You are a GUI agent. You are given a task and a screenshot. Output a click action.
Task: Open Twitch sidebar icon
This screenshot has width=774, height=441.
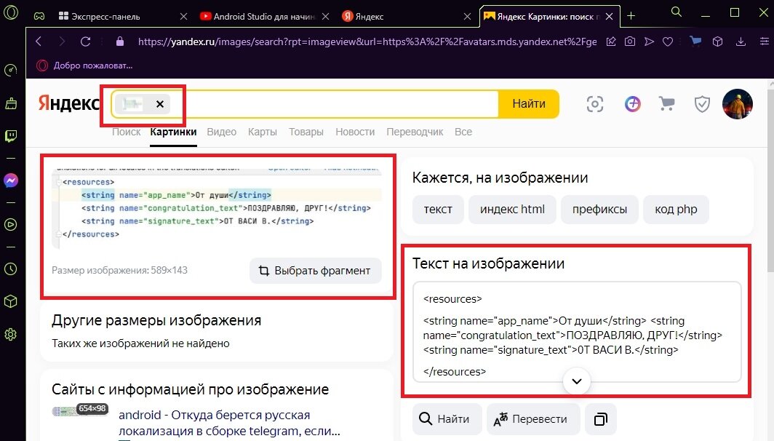(11, 136)
